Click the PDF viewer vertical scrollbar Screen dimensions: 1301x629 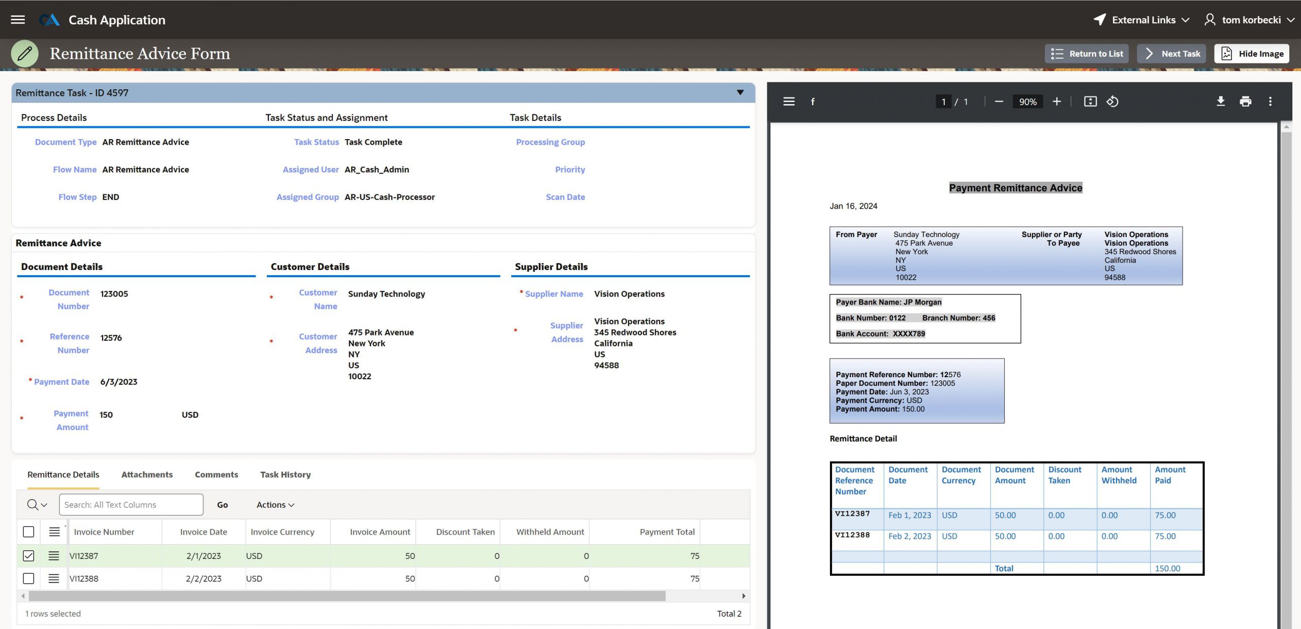click(x=1286, y=381)
